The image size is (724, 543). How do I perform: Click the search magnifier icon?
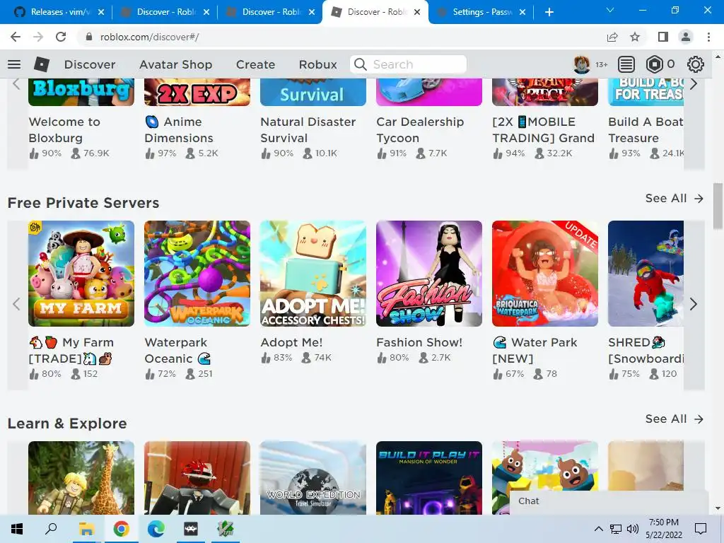[x=360, y=64]
